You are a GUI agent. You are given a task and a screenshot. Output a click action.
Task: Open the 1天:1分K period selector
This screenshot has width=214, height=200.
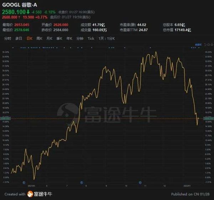[x=107, y=38]
